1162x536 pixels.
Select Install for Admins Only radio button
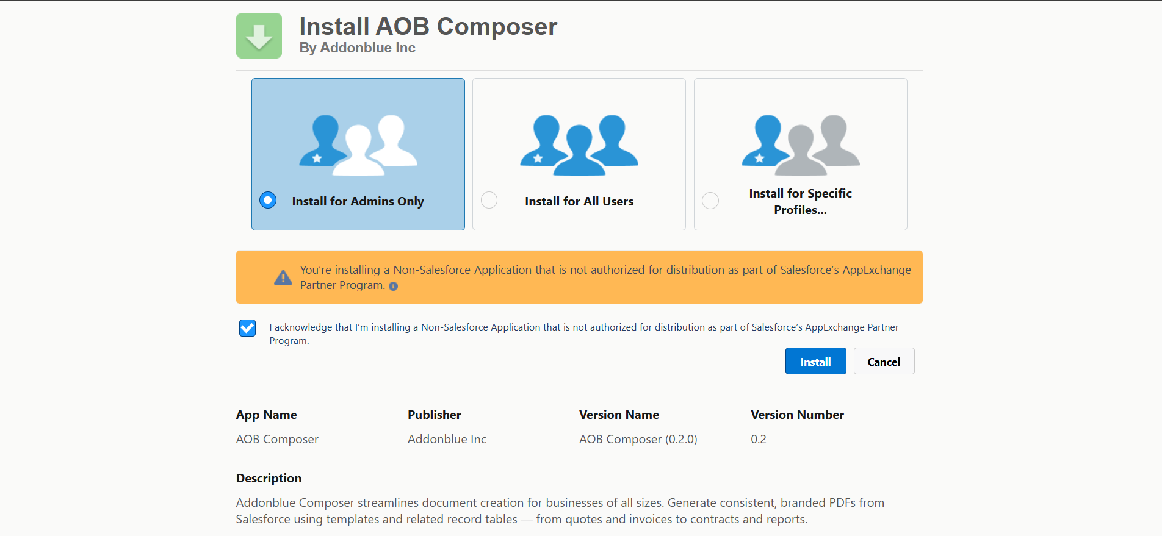click(268, 200)
